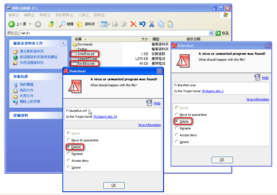277x195 pixels.
Task: Click the Move To folder icon
Action: pyautogui.click(x=115, y=24)
